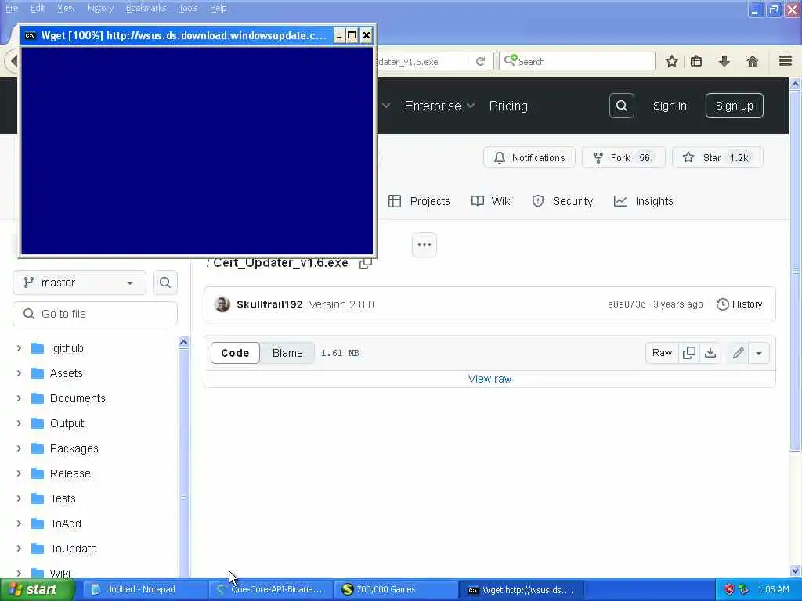The width and height of the screenshot is (802, 601).
Task: Open the three-dots more options button
Action: click(424, 245)
